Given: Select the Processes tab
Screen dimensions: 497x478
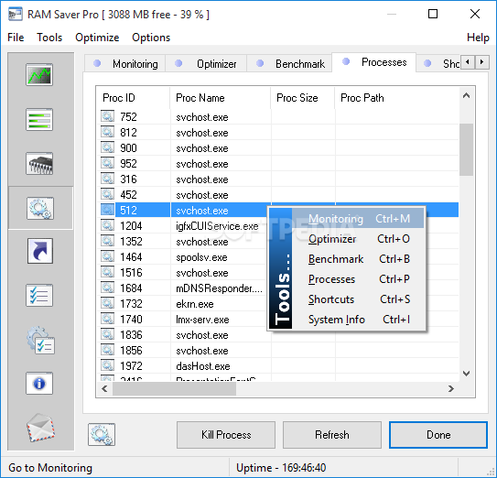Looking at the screenshot, I should pyautogui.click(x=374, y=62).
